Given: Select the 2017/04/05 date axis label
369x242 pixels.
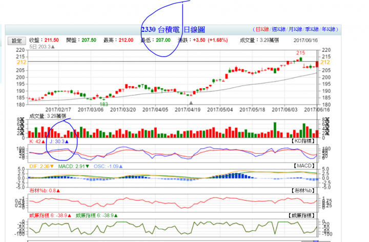Looking at the screenshot, I should click(155, 110).
